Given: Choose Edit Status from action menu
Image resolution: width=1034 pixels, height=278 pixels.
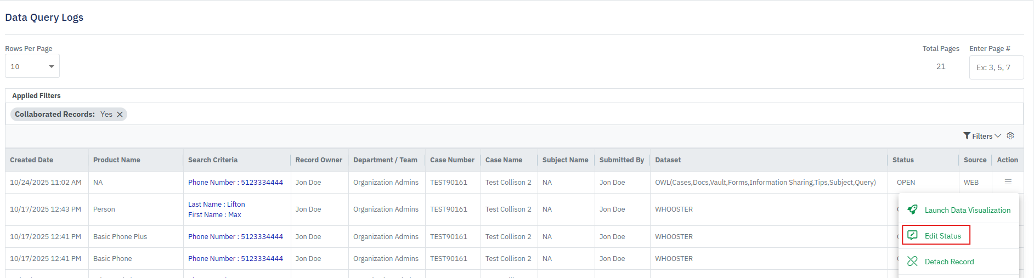Looking at the screenshot, I should 942,236.
